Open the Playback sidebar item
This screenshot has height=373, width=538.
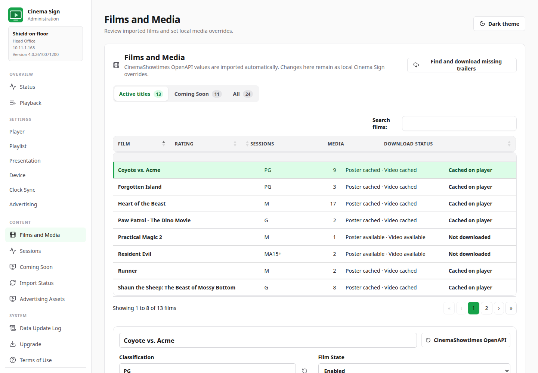(x=46, y=103)
